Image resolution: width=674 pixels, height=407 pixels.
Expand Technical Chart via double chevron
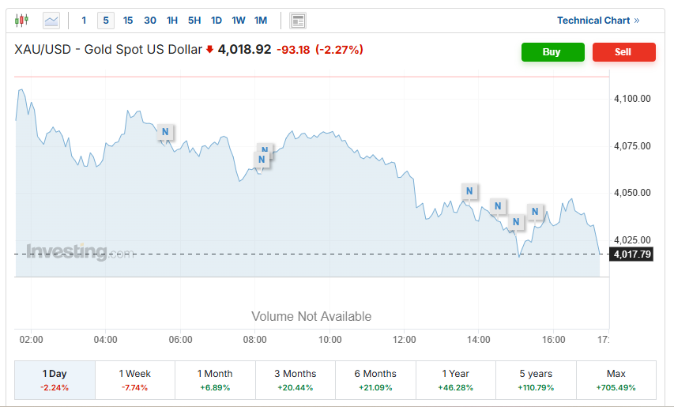click(x=637, y=21)
